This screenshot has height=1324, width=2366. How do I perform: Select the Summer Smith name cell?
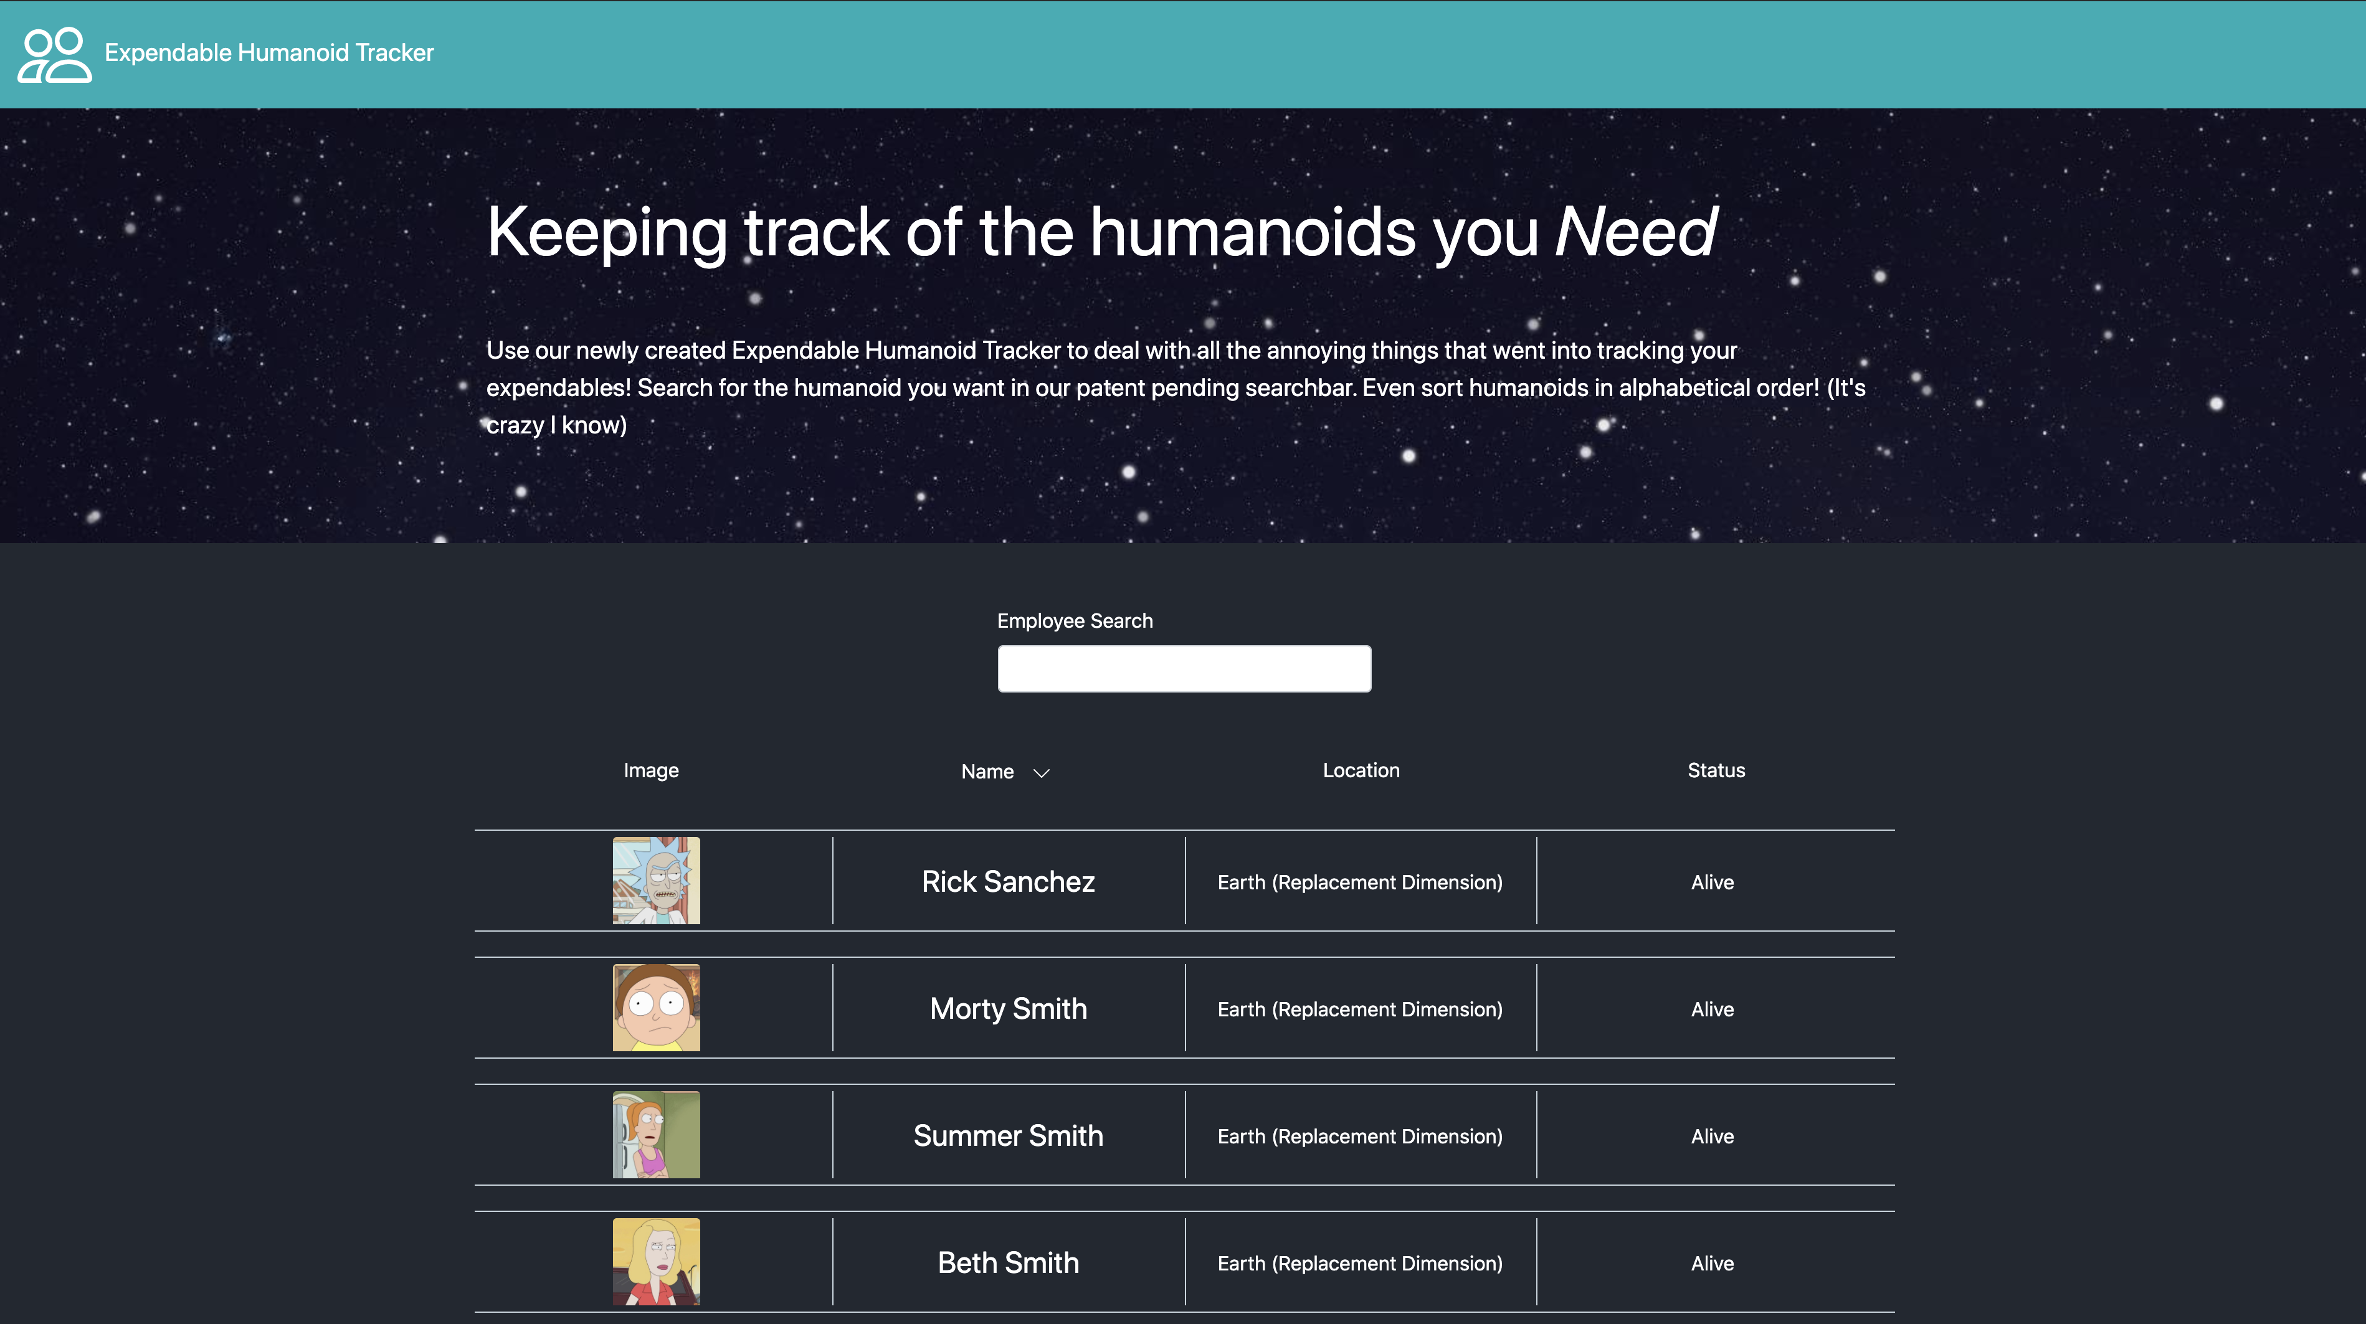pos(1007,1136)
